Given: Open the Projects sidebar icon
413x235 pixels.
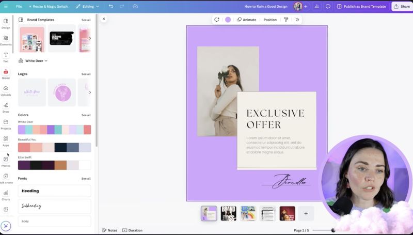Looking at the screenshot, I should [6, 124].
